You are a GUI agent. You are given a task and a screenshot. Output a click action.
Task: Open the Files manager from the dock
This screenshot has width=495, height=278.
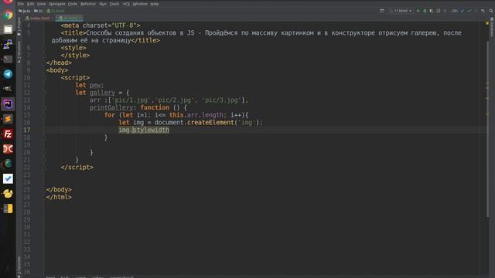8,29
